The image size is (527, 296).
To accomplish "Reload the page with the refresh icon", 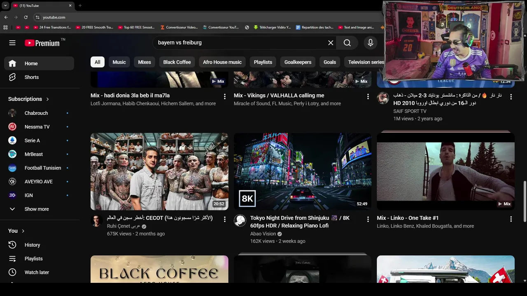I will point(26,17).
